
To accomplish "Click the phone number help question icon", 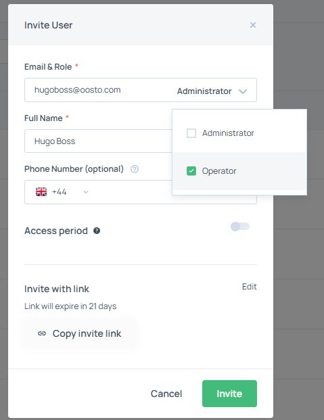I will click(135, 169).
